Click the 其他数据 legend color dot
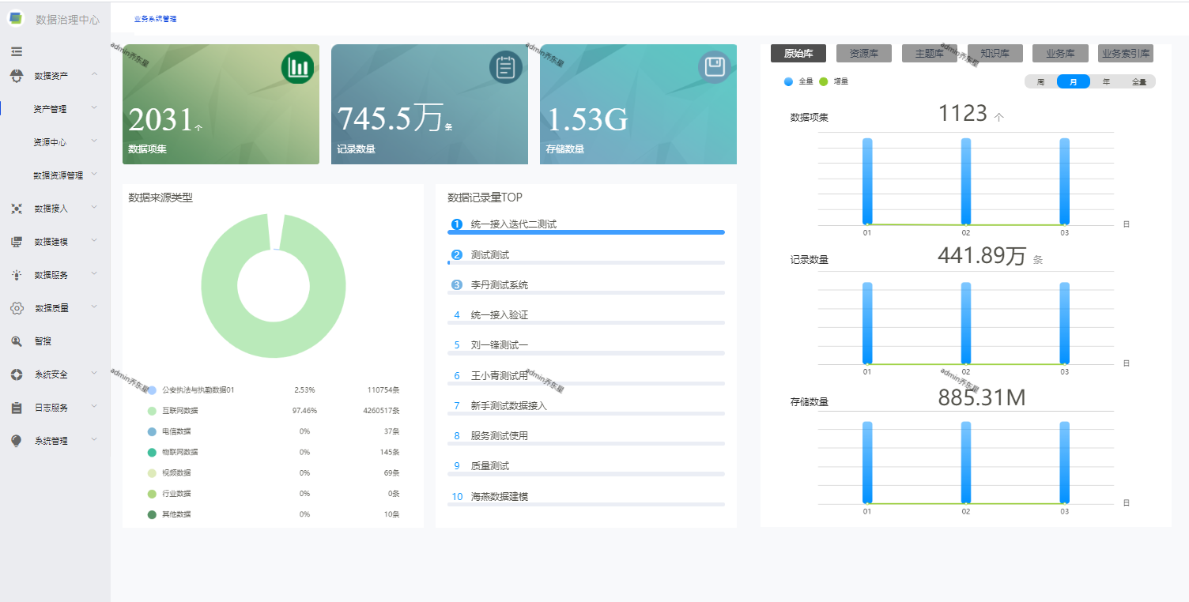Viewport: 1189px width, 602px height. tap(152, 514)
